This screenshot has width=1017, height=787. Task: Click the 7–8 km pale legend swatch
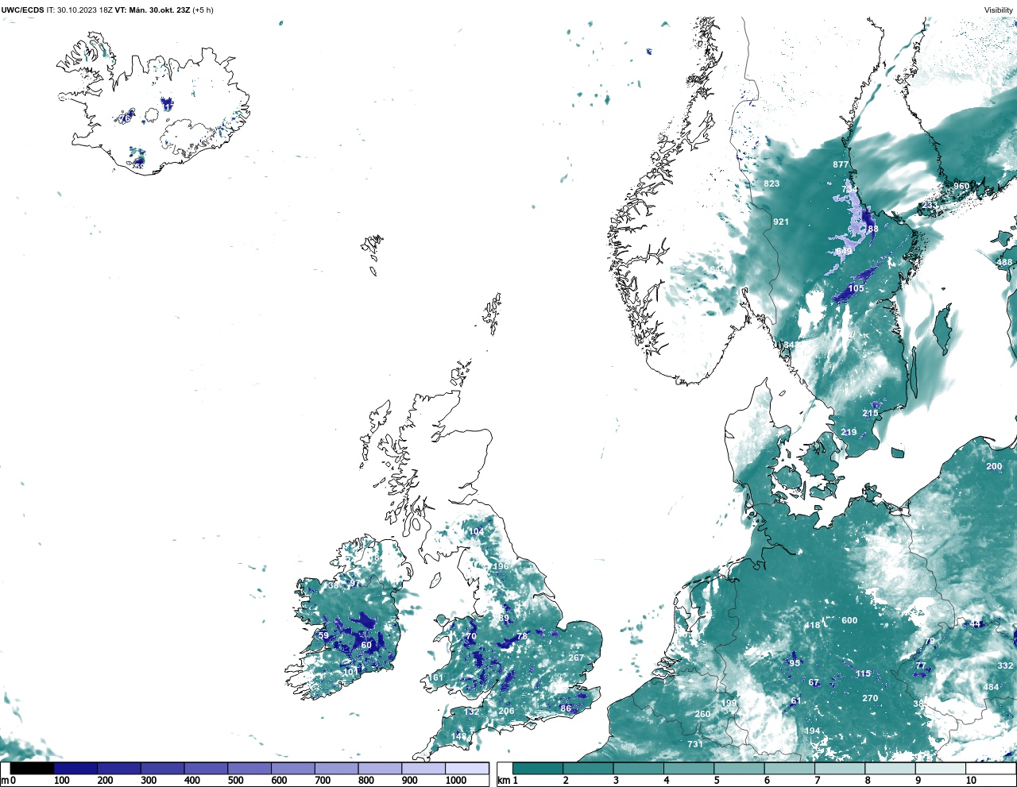tap(841, 768)
